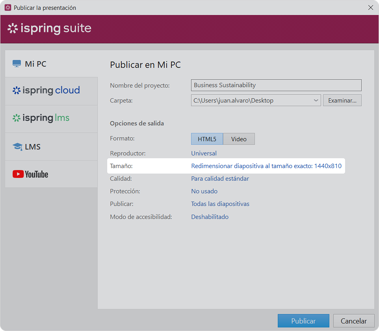Toggle output format to HTML5

click(x=207, y=139)
